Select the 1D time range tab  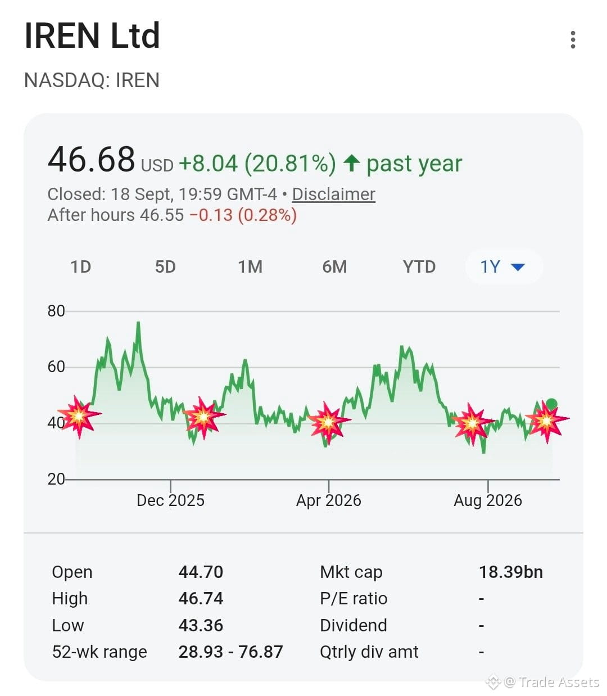click(x=80, y=266)
